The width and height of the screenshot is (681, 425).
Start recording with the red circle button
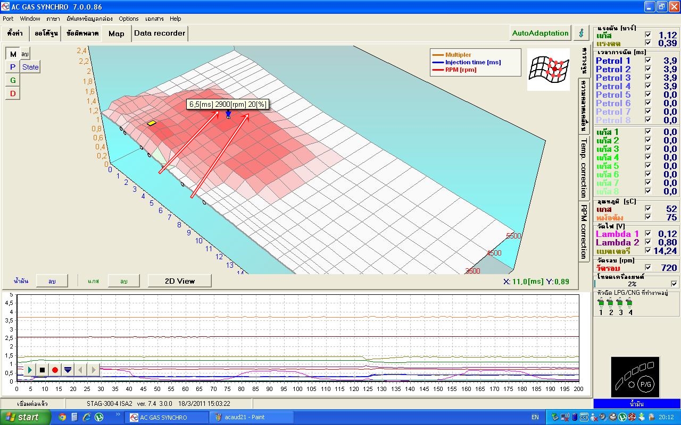pos(55,370)
